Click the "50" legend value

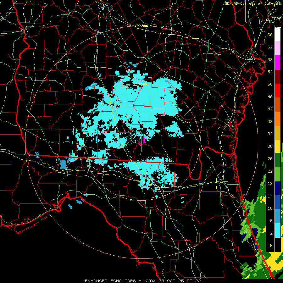coord(270,84)
